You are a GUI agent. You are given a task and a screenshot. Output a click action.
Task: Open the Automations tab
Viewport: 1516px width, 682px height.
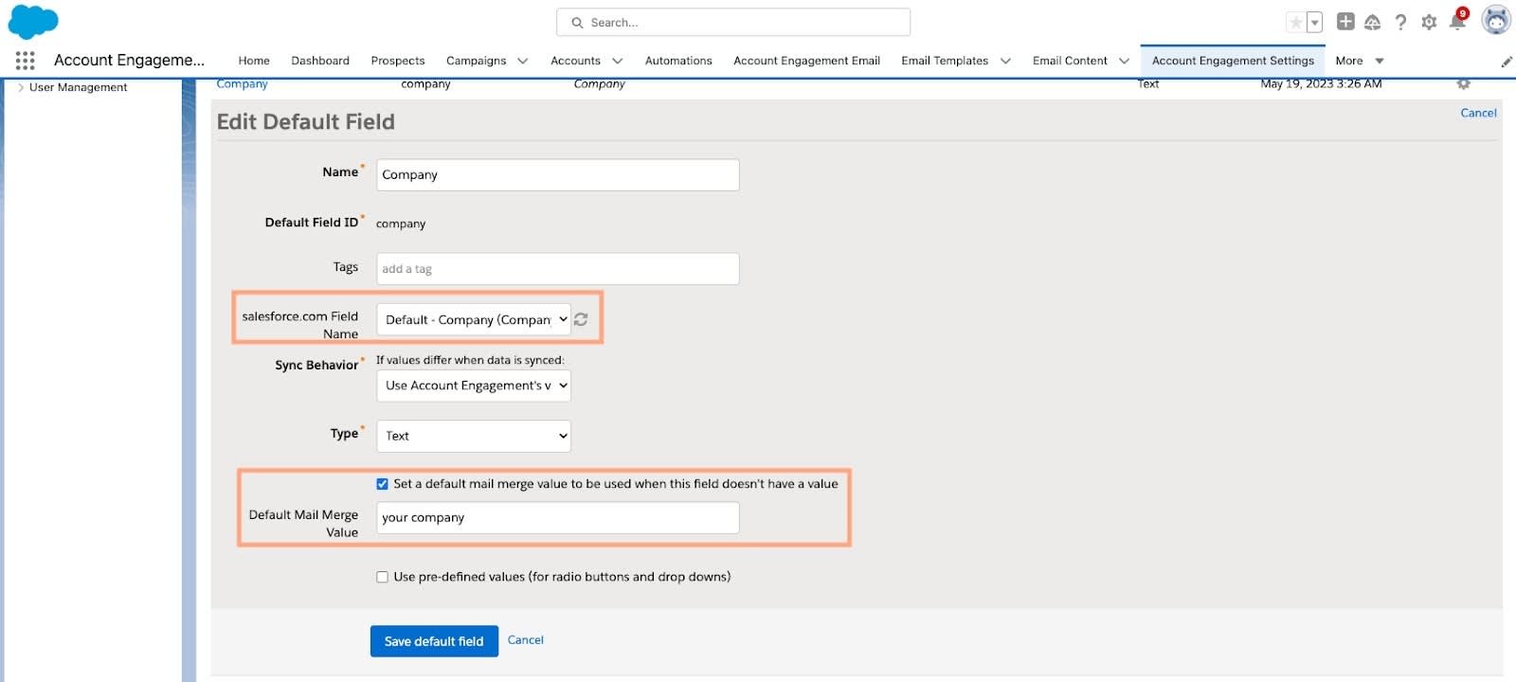pyautogui.click(x=678, y=61)
